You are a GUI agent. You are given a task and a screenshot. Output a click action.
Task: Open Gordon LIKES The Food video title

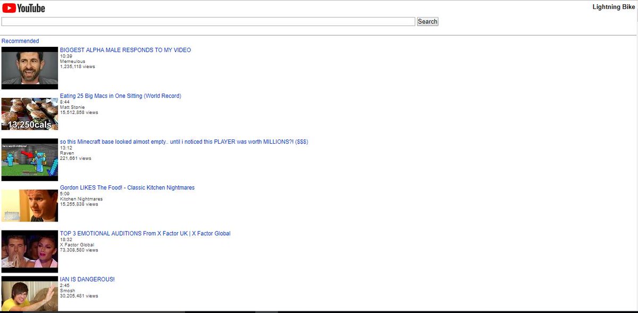tap(127, 187)
